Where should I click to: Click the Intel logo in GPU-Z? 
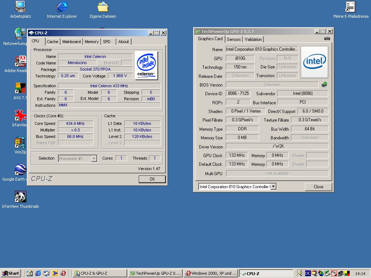tap(314, 62)
